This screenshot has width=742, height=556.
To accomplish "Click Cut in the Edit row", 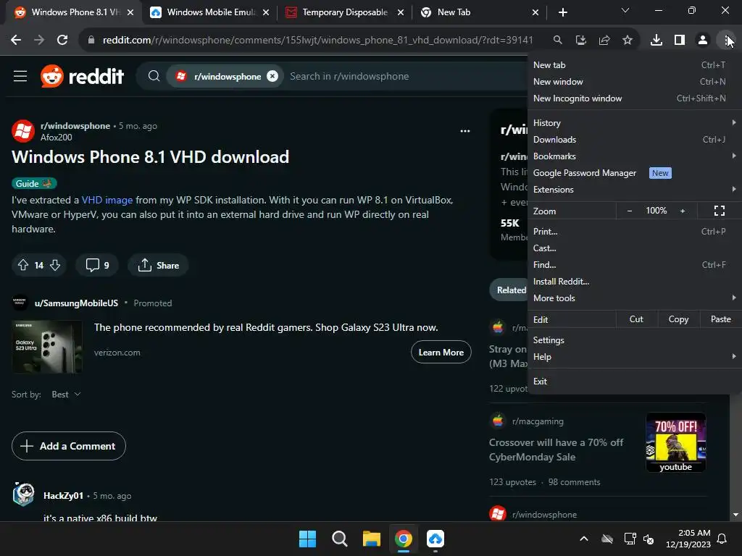I will 636,319.
